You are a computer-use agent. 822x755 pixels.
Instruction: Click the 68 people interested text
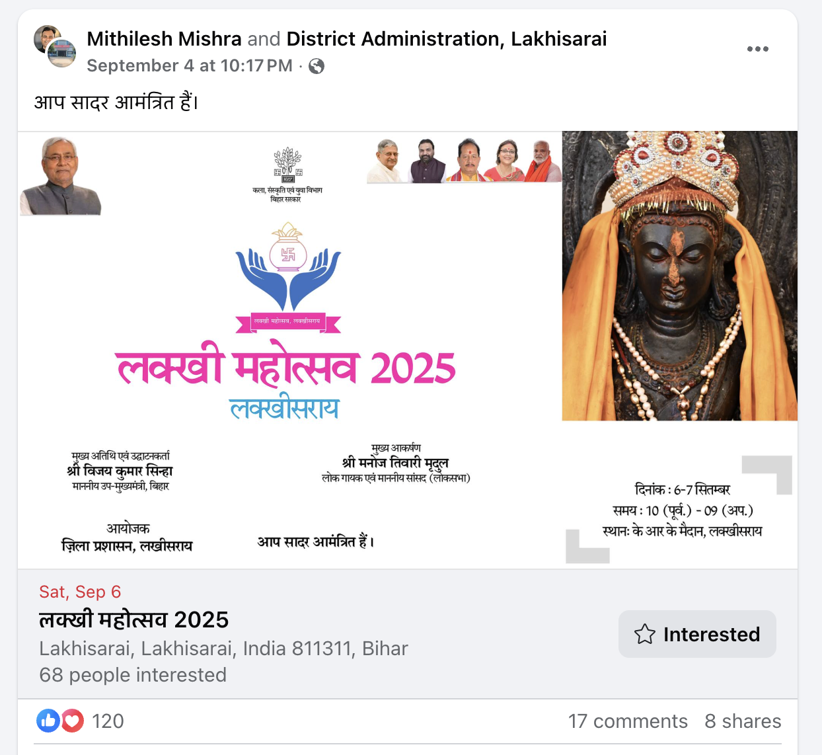point(133,675)
